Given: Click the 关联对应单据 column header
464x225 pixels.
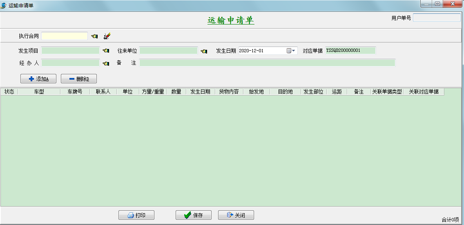Looking at the screenshot, I should pos(424,91).
